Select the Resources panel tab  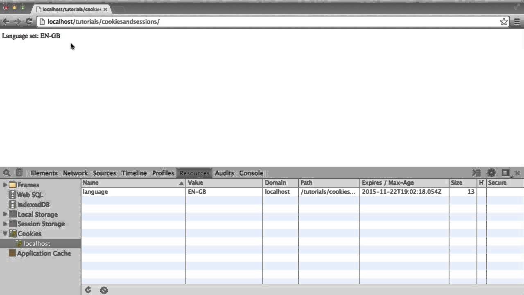pos(194,173)
